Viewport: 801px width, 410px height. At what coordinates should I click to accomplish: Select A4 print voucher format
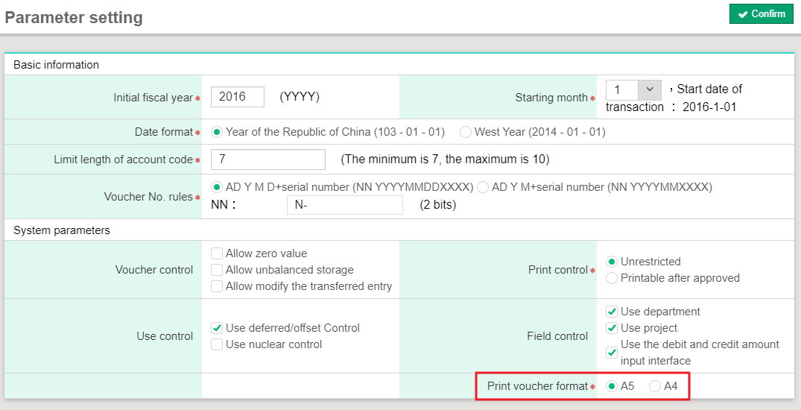655,386
